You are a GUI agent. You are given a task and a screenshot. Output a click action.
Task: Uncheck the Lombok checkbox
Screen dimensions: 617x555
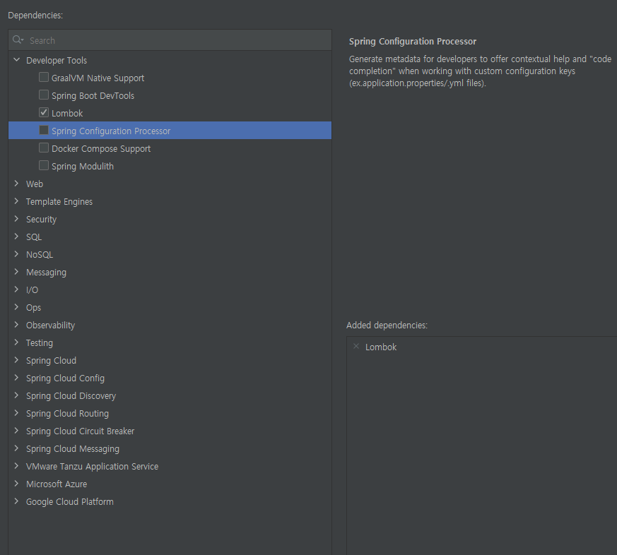coord(44,112)
